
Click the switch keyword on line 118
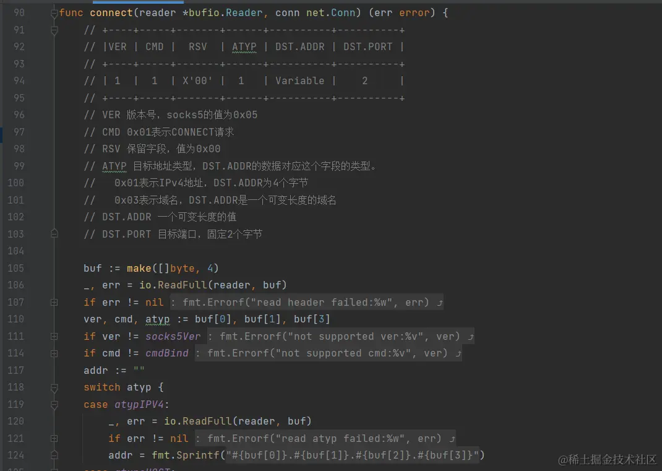(x=101, y=387)
